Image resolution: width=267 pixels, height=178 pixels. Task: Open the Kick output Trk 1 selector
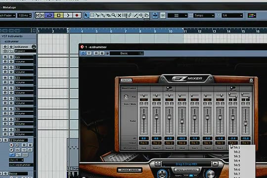[144, 143]
